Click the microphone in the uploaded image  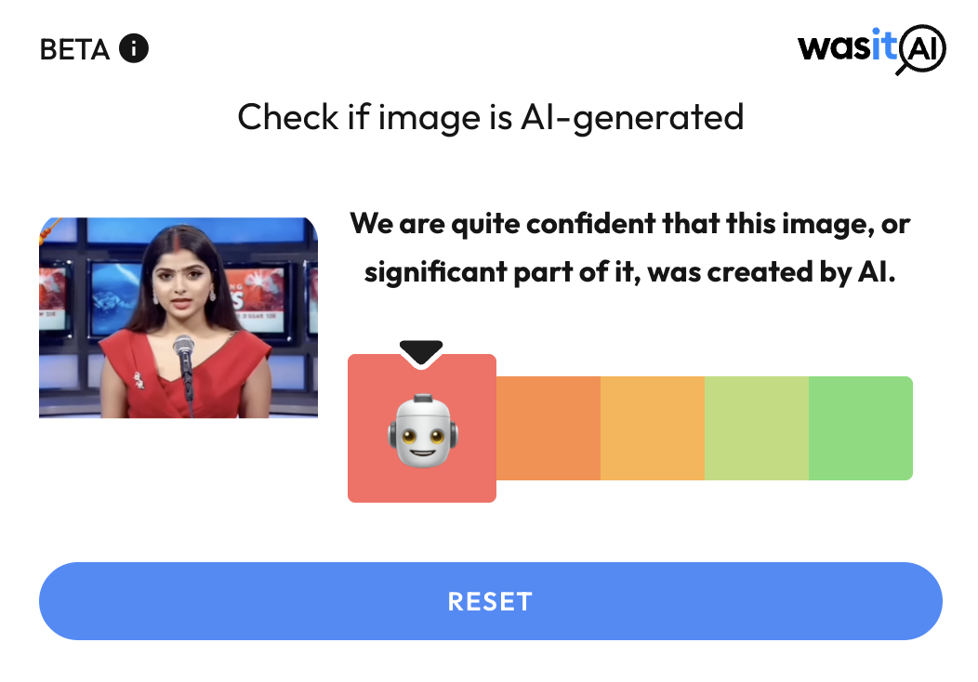click(x=184, y=368)
